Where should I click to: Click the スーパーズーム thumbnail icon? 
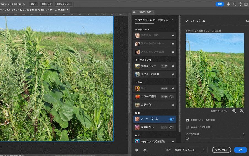point(137,119)
